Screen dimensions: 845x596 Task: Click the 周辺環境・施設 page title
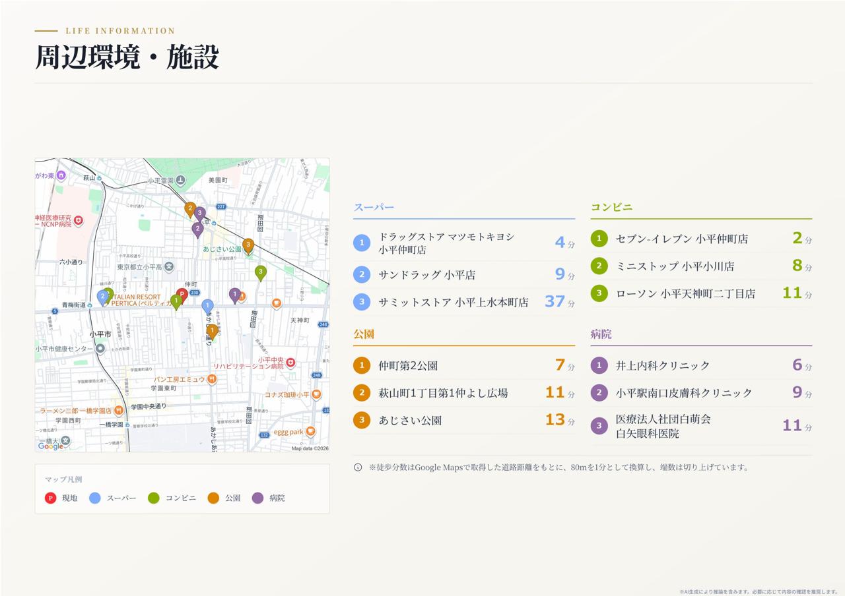(x=127, y=57)
